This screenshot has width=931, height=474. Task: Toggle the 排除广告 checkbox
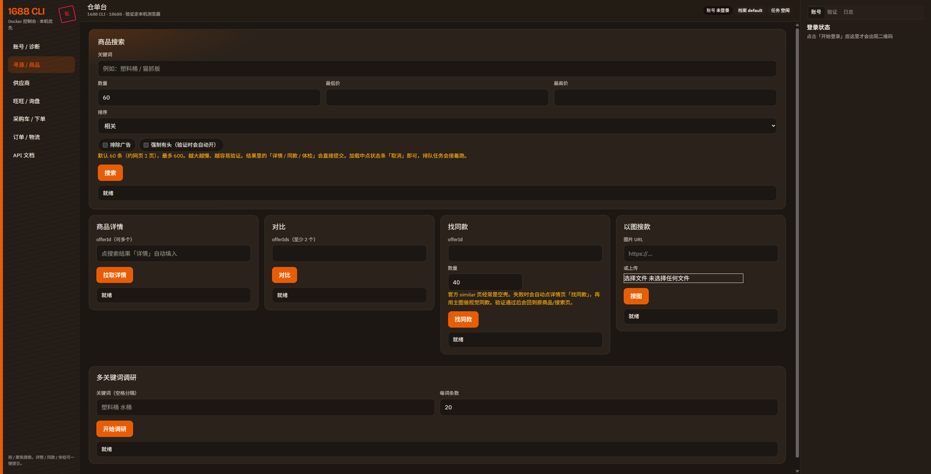point(105,145)
